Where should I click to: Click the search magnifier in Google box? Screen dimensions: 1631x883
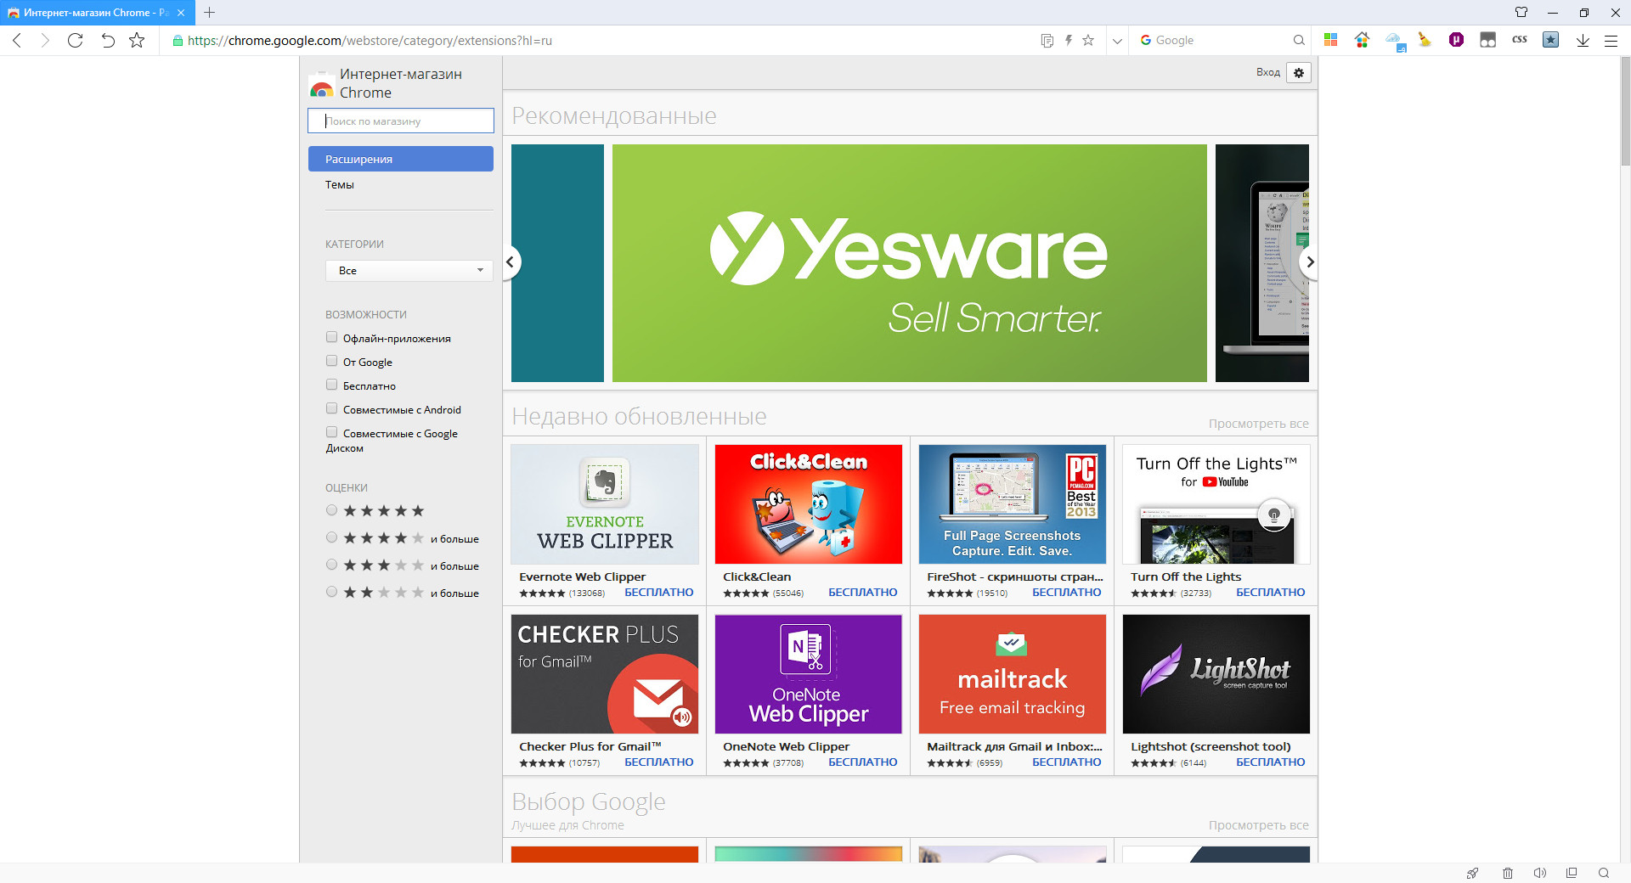[x=1299, y=40]
